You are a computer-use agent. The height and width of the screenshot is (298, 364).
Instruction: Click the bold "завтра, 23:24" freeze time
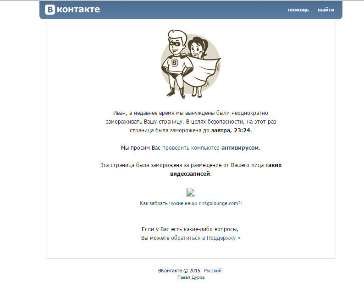tap(231, 130)
